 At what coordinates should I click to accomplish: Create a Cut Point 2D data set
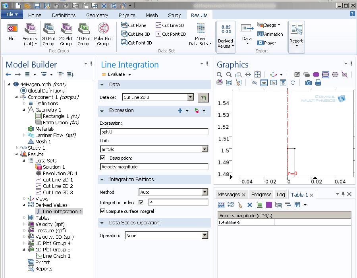171,34
